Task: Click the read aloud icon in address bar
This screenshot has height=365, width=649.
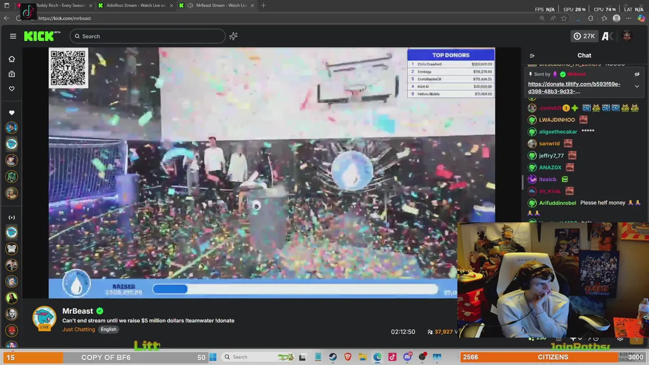Action: pyautogui.click(x=553, y=18)
